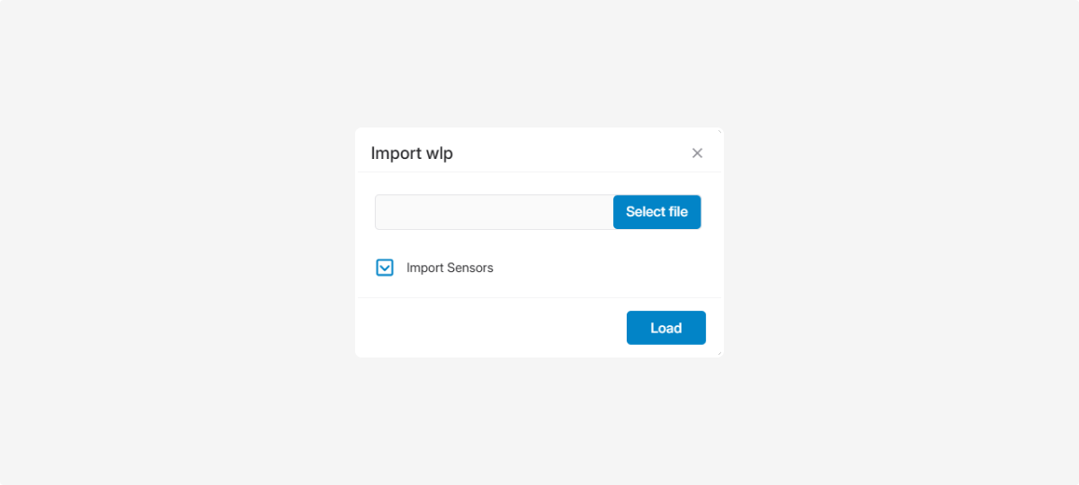Uncheck the Import Sensors option
Screen dimensions: 1079x485
tap(385, 268)
